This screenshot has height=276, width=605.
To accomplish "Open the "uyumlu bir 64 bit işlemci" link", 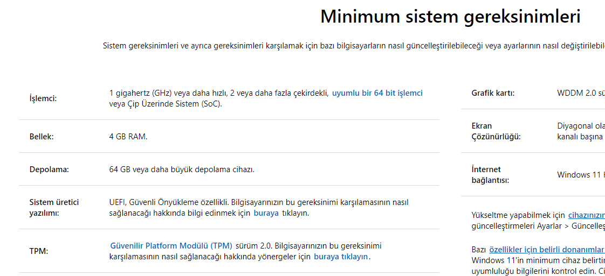I will click(x=377, y=93).
